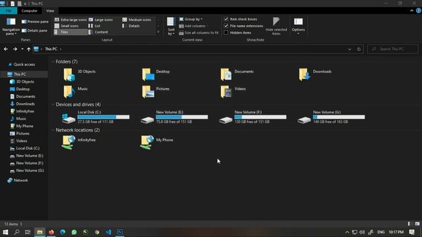Click Hide selected items
This screenshot has height=237, width=422.
(x=276, y=26)
